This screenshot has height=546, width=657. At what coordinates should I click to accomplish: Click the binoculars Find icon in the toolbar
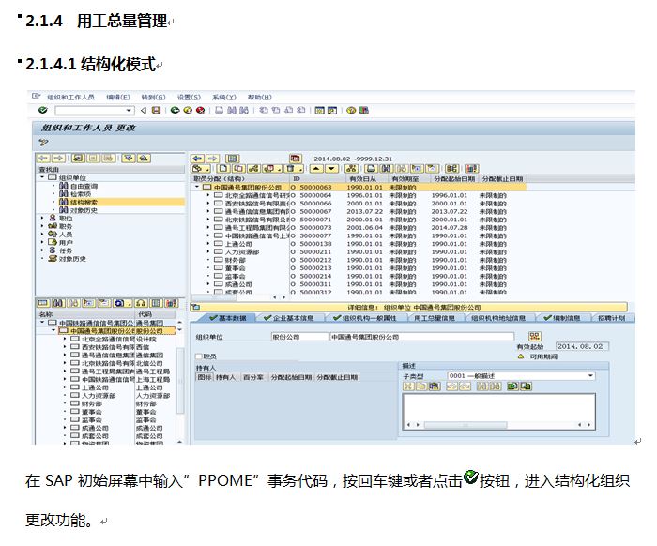[232, 110]
